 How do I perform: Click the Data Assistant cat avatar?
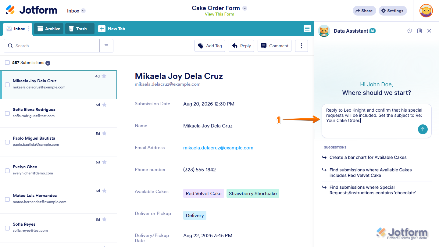point(324,31)
